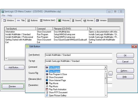Image resolution: width=138 pixels, height=108 pixels.
Task: Go to the Sound tab
Action: 76,20
